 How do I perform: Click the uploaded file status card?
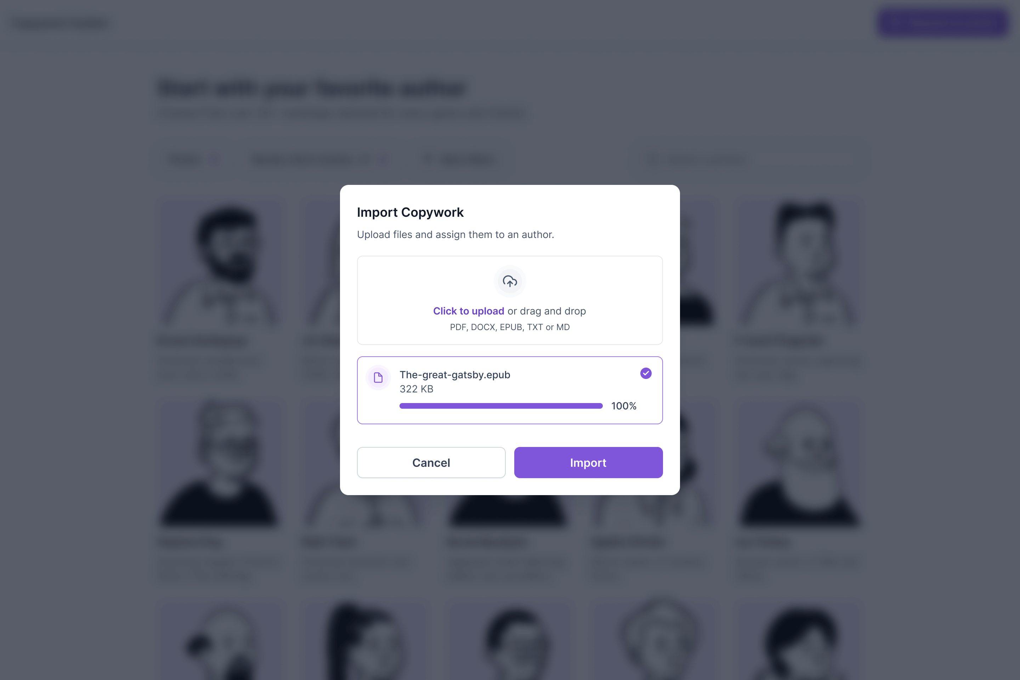(510, 390)
